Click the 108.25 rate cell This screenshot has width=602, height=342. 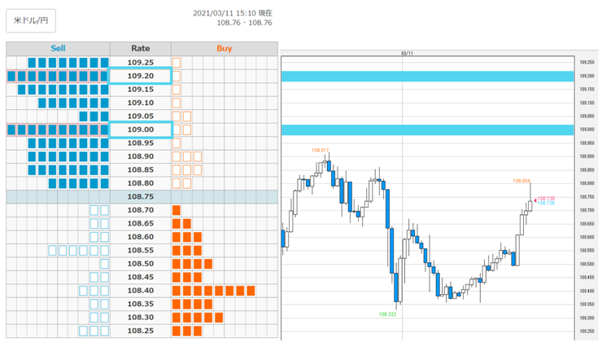141,331
